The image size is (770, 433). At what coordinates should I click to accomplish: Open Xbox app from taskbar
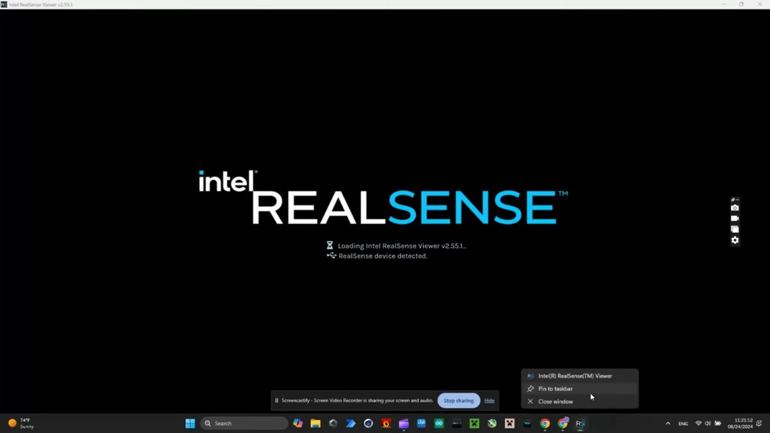tap(492, 423)
